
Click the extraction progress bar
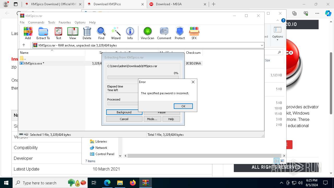coord(143,78)
